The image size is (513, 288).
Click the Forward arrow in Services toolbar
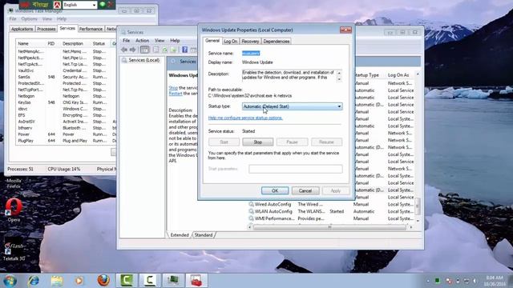tap(132, 50)
